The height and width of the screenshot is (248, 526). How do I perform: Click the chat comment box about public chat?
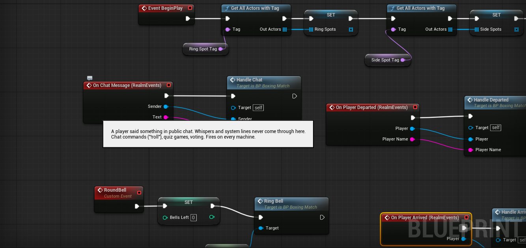(x=208, y=134)
